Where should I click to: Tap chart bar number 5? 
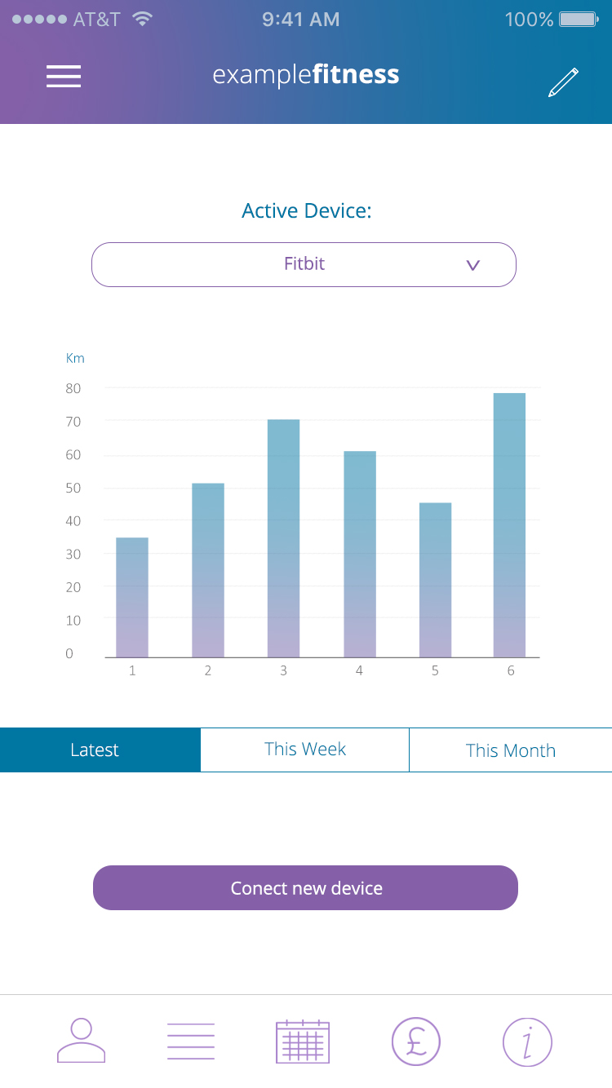coord(435,580)
